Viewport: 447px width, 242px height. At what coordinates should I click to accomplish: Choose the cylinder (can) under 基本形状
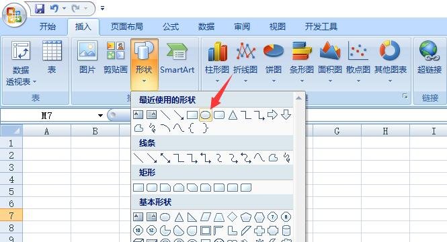point(286,231)
